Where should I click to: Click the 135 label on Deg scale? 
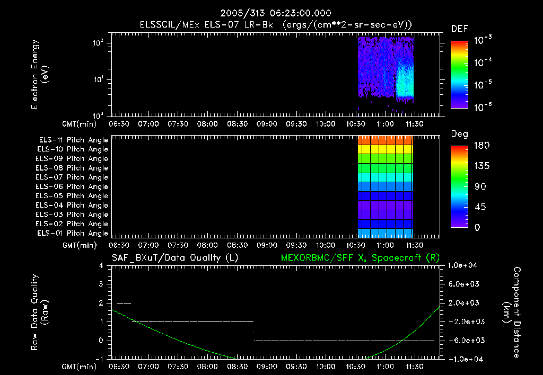[481, 166]
